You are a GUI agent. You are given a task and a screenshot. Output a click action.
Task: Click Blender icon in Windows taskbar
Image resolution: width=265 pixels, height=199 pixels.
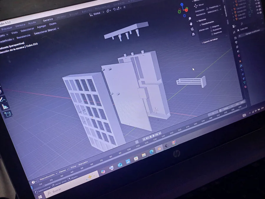coord(159,149)
